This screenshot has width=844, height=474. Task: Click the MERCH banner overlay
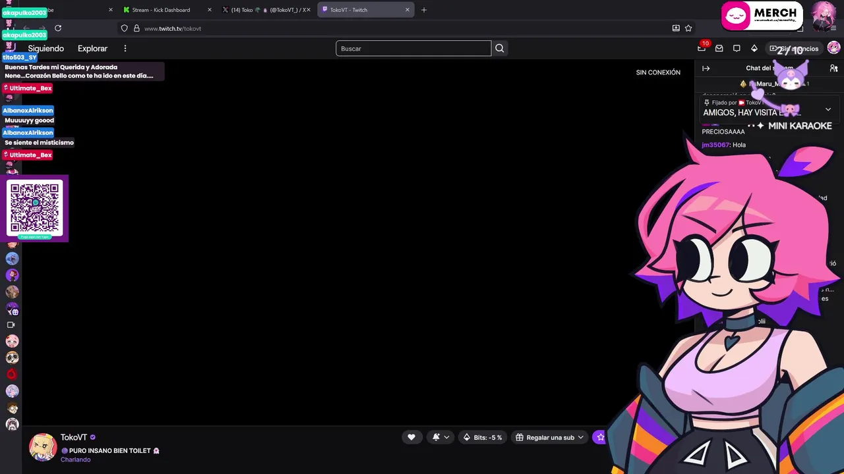click(762, 16)
